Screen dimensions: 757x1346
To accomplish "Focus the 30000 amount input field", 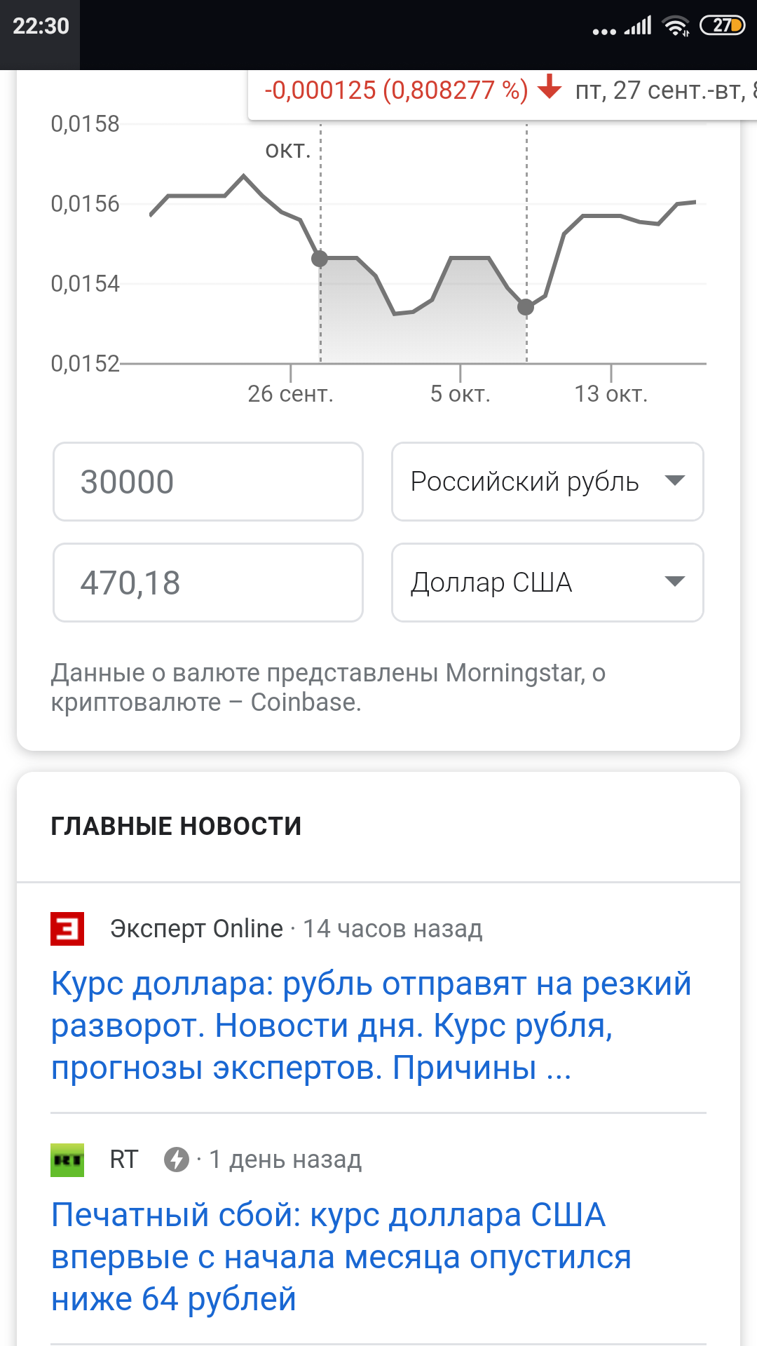I will (x=207, y=482).
